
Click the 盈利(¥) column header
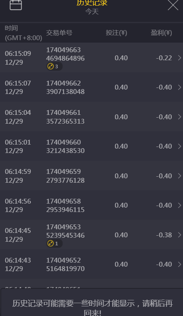click(161, 33)
